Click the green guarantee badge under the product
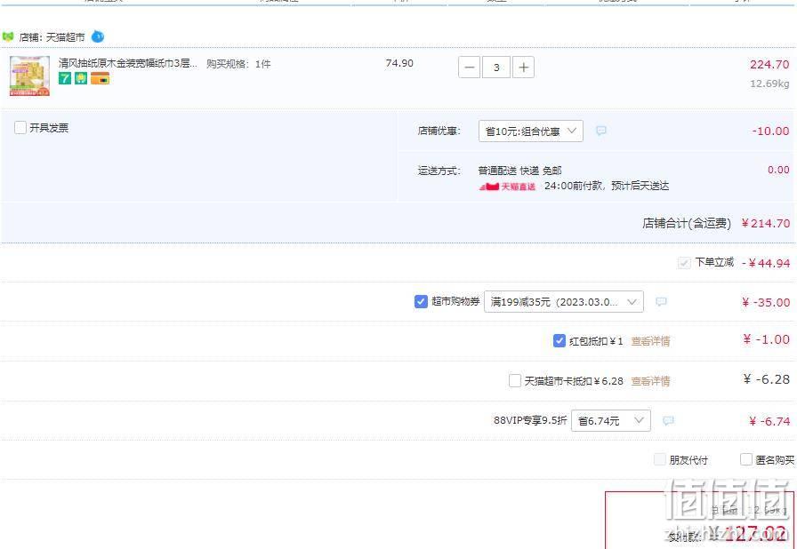Screen dimensions: 797x549 [81, 79]
